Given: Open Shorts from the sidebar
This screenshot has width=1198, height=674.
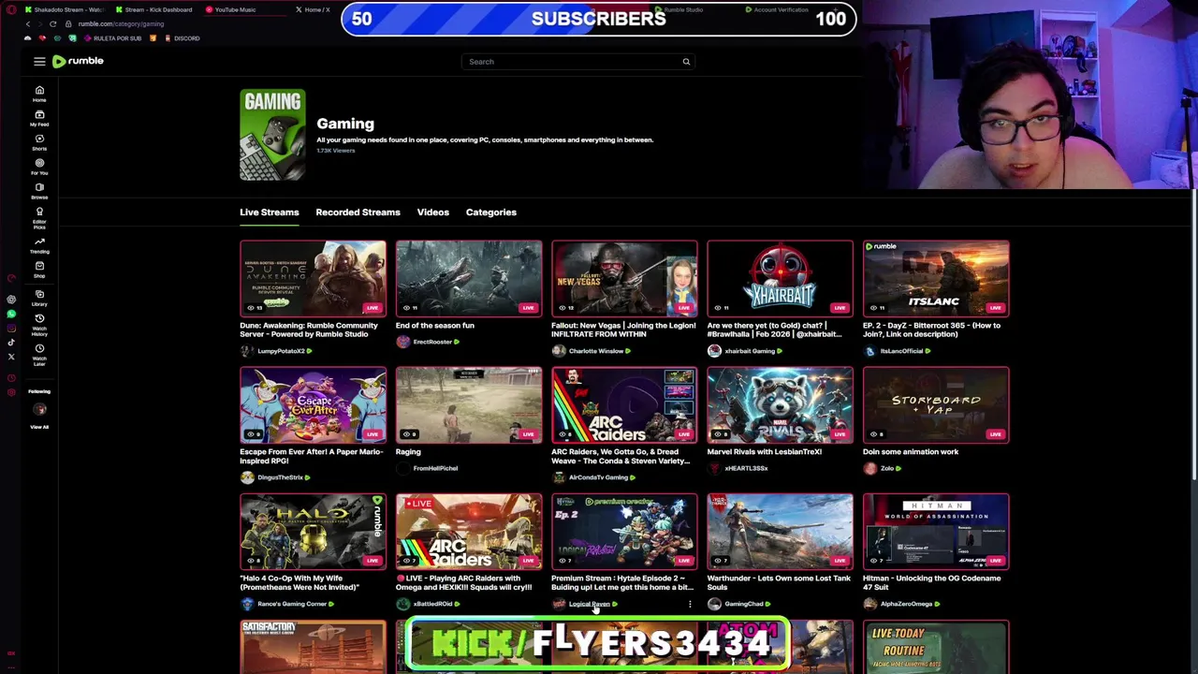Looking at the screenshot, I should click(x=39, y=142).
